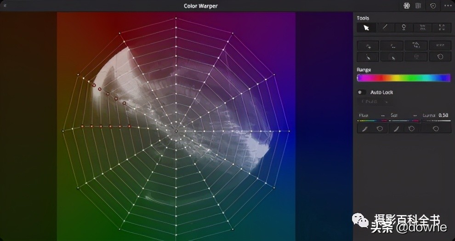Click the Color Warper panel title

pyautogui.click(x=201, y=6)
